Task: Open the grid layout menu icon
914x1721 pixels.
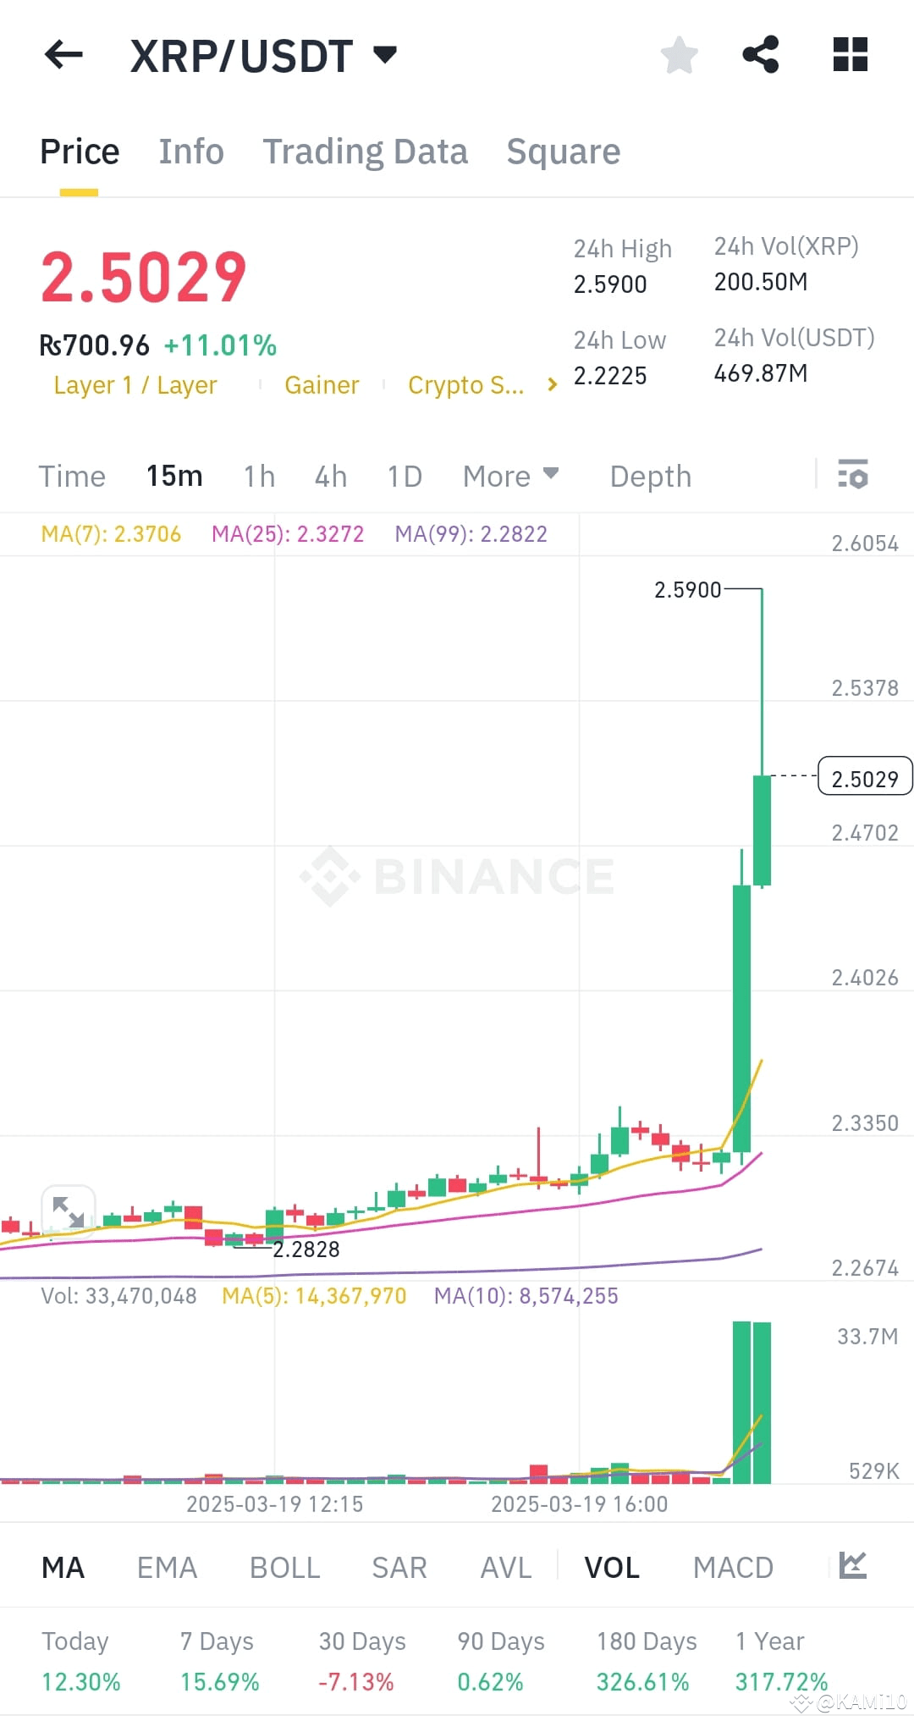Action: pos(848,55)
